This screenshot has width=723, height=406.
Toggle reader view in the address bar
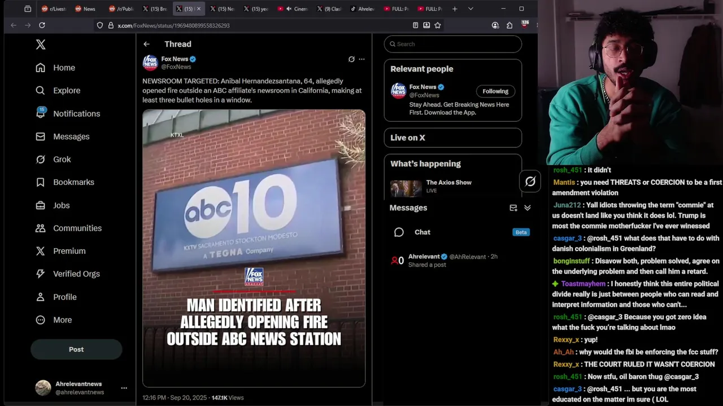pos(415,25)
